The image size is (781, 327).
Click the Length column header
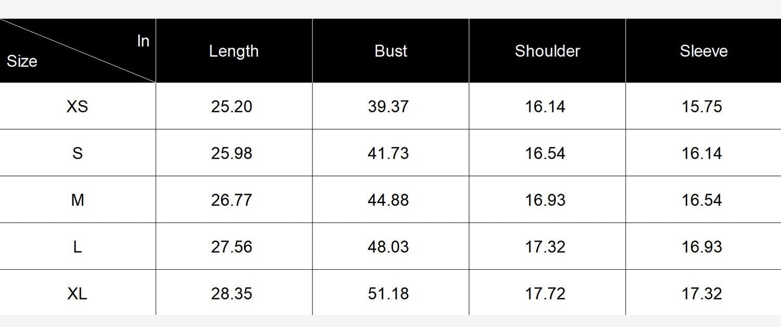234,51
